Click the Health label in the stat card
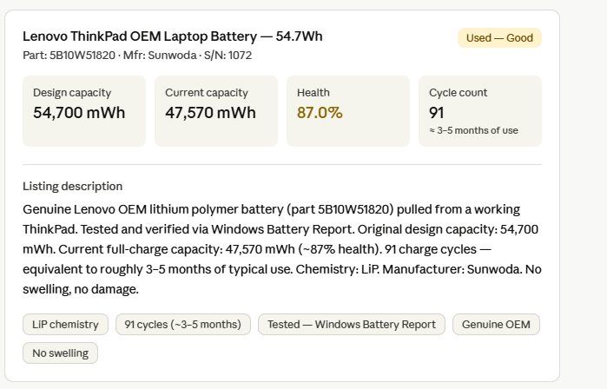 coord(313,93)
